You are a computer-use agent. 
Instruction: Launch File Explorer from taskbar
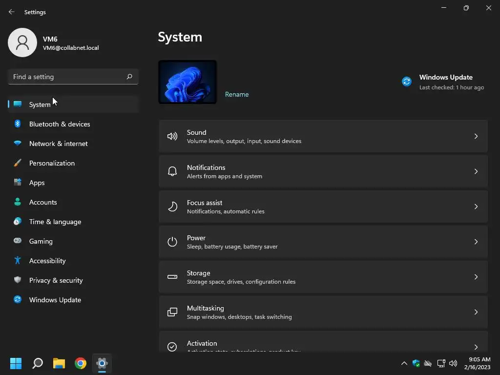[x=59, y=363]
